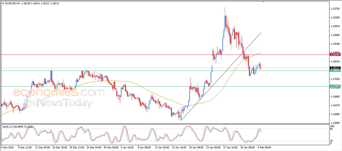The height and width of the screenshot is (151, 342).
Task: Click the gray chart shift triangle marker
Action: pyautogui.click(x=263, y=2)
